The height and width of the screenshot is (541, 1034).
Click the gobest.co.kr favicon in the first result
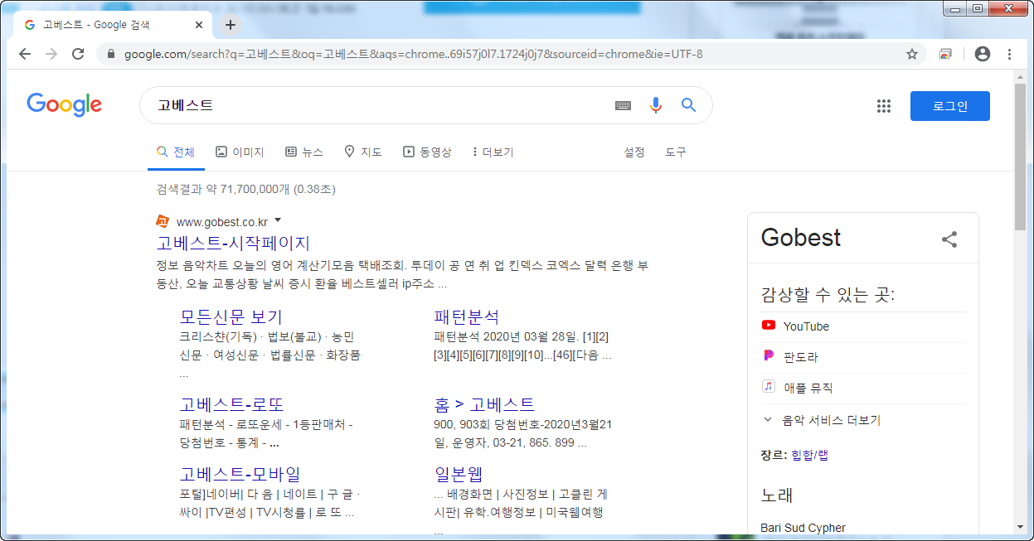coord(163,221)
